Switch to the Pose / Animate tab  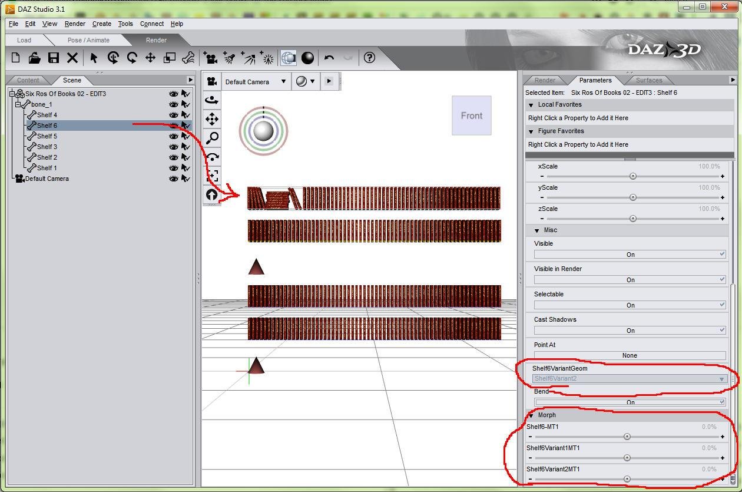tap(88, 40)
